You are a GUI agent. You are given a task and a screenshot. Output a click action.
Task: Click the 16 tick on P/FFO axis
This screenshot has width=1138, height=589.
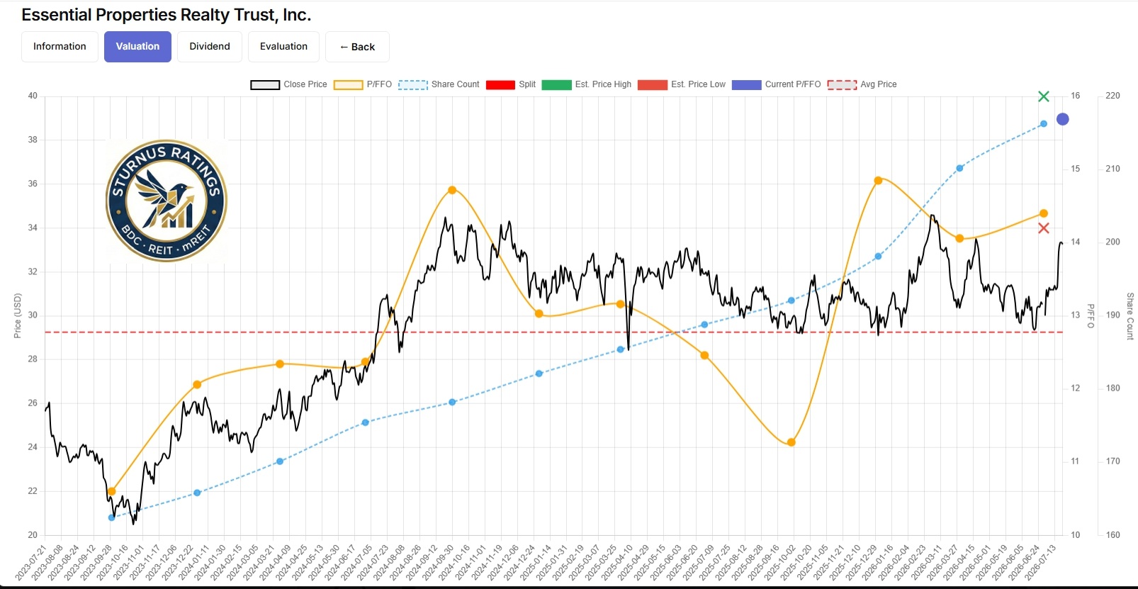(x=1076, y=96)
